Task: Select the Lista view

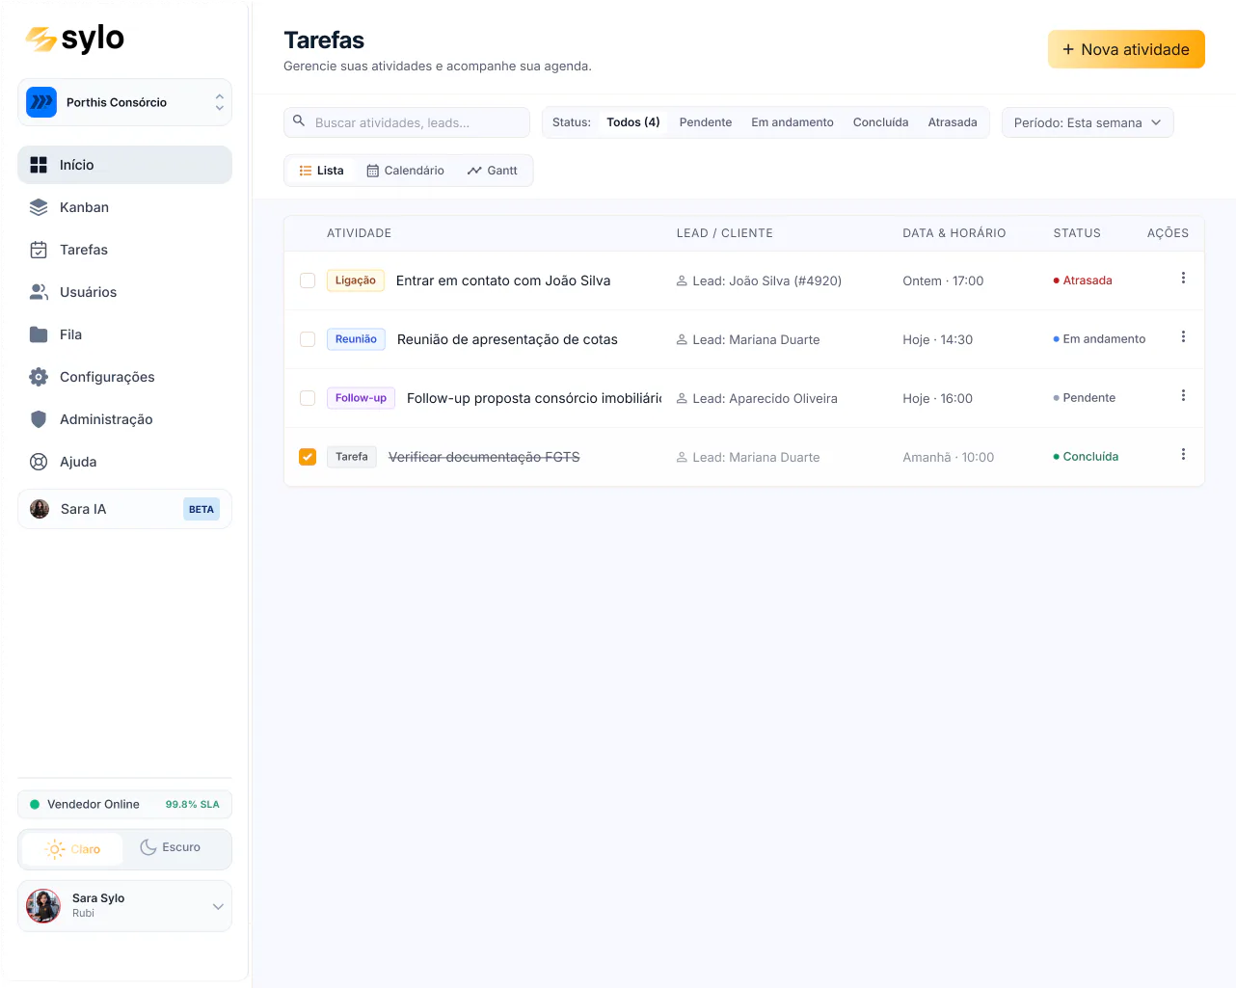Action: click(321, 171)
